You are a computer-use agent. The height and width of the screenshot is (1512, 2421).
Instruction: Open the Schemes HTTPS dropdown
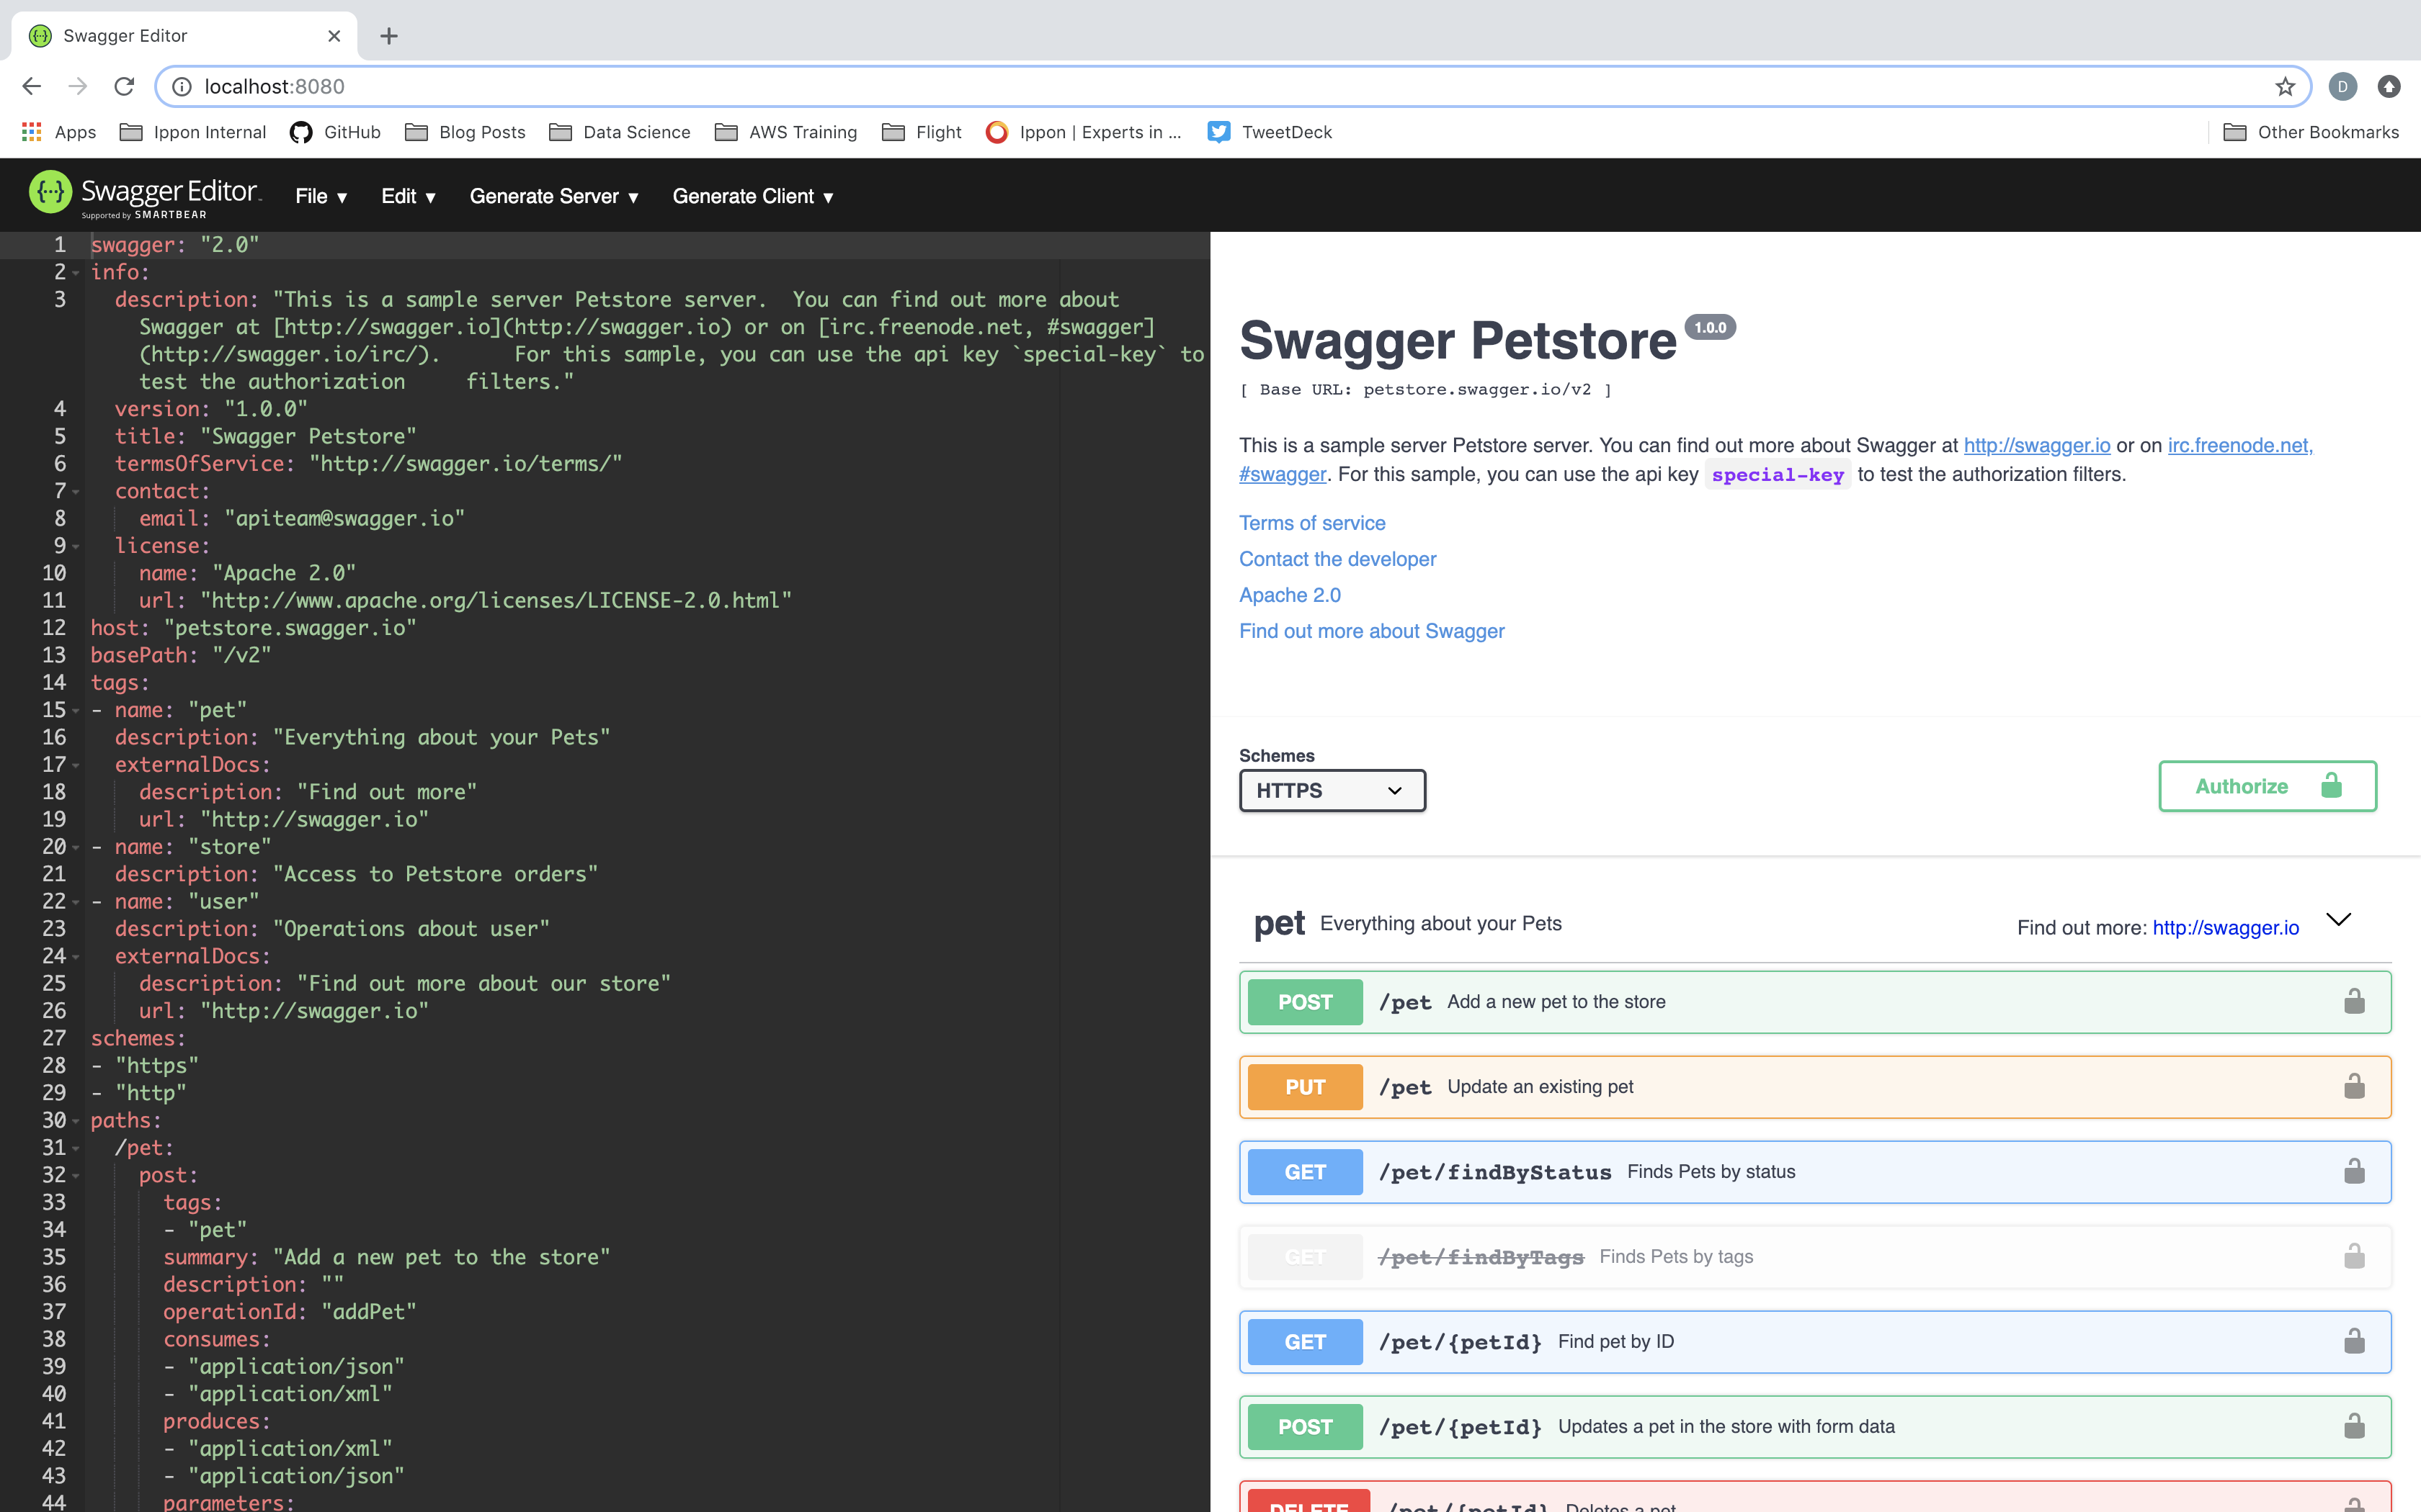(1331, 790)
